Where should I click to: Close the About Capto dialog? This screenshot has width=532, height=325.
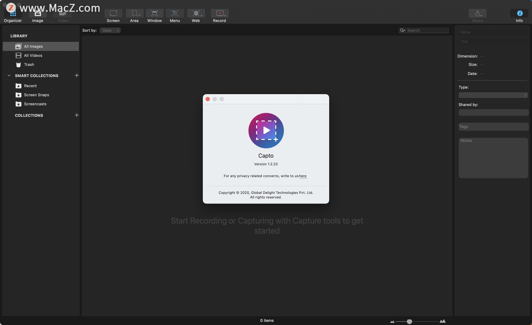click(x=208, y=99)
